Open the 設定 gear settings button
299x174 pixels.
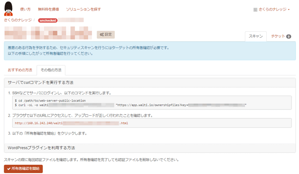[106, 35]
